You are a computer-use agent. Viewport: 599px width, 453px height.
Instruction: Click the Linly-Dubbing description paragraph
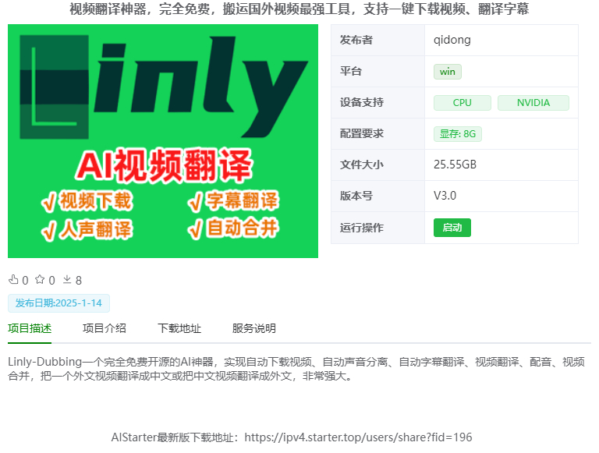296,369
